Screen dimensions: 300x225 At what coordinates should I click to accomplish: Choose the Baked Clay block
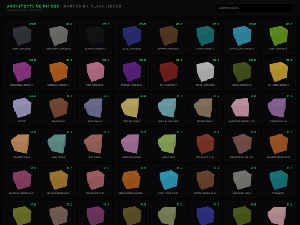pyautogui.click(x=58, y=109)
